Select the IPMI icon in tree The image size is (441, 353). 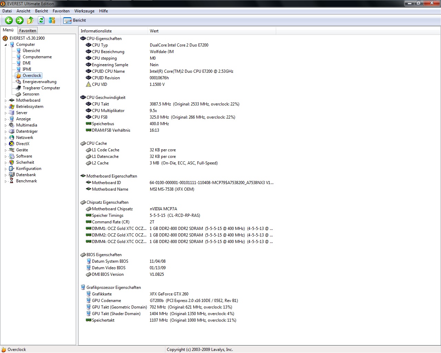[x=19, y=69]
